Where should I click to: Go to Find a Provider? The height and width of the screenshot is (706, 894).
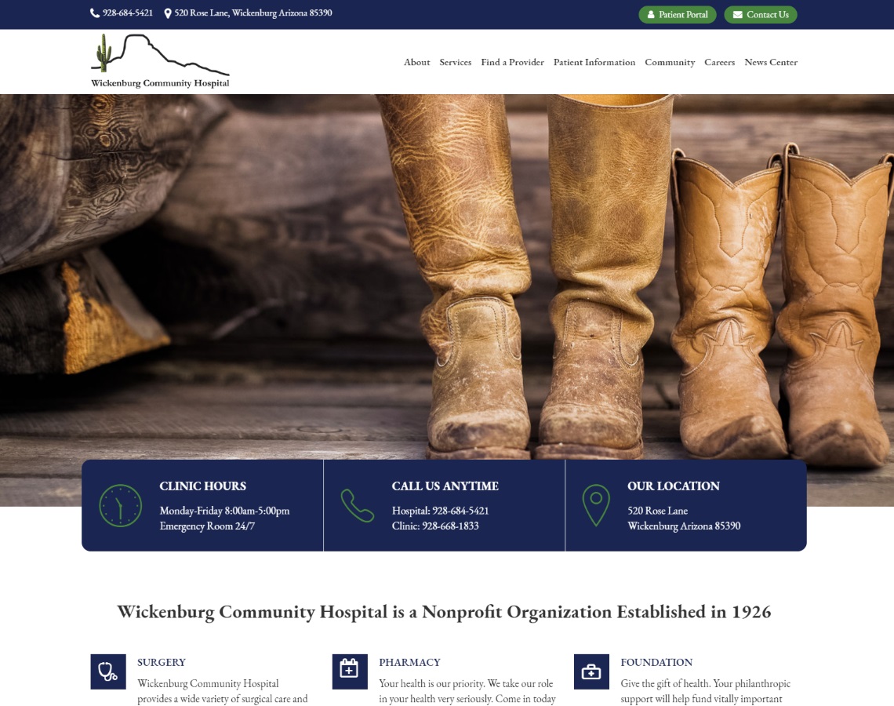[512, 62]
